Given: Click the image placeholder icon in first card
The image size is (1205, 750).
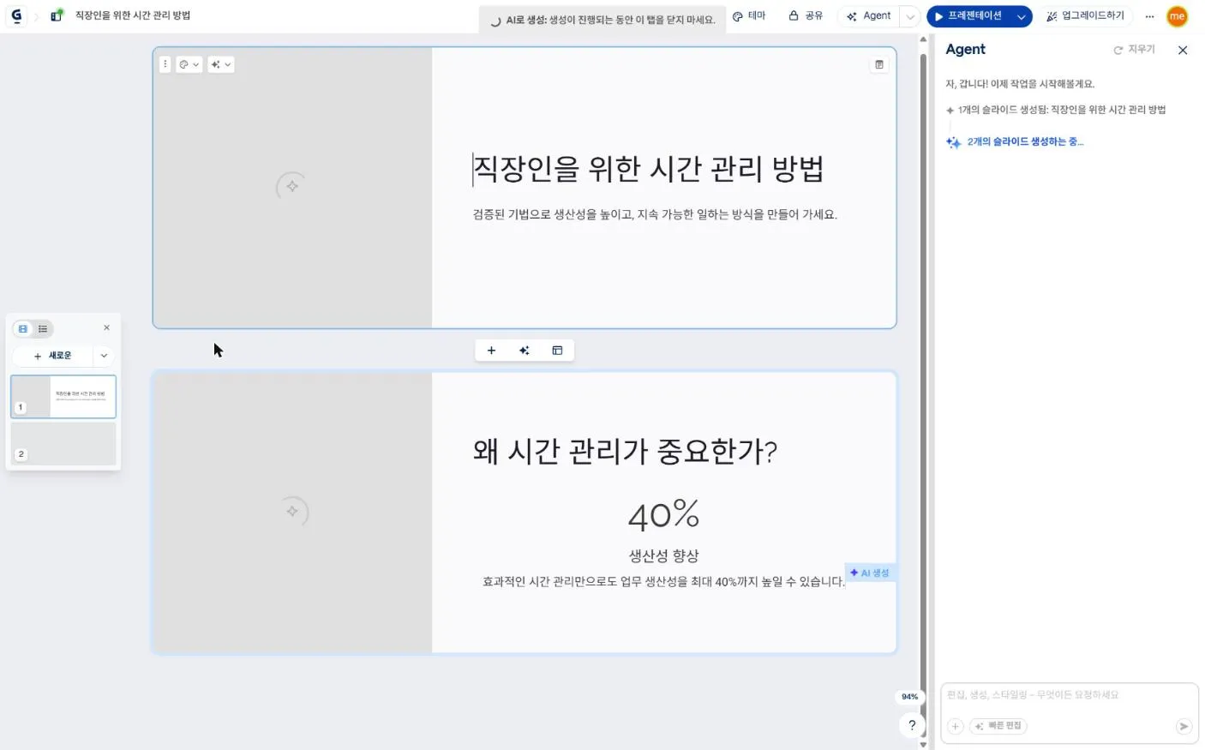Looking at the screenshot, I should click(292, 186).
